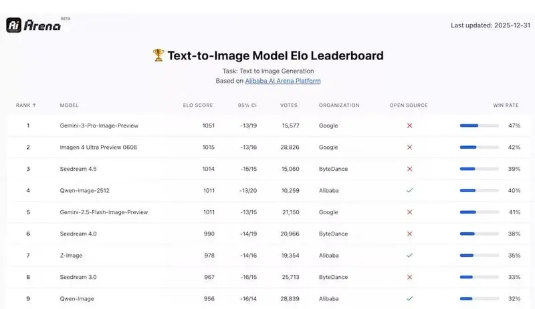Click the Elo score 1014
The width and height of the screenshot is (535, 309).
[x=209, y=169]
